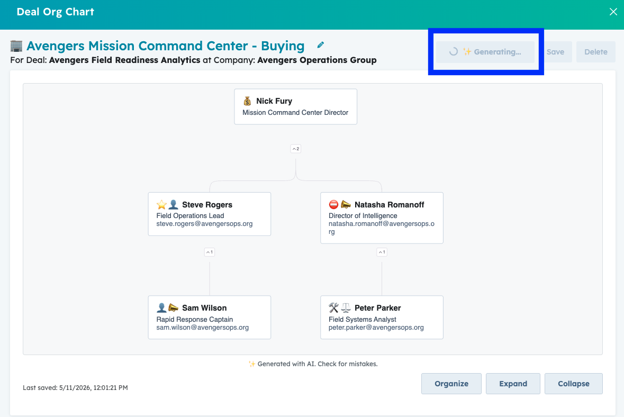Click steve.rogers@avengersops.org email text
Viewport: 624px width, 417px height.
coord(204,224)
